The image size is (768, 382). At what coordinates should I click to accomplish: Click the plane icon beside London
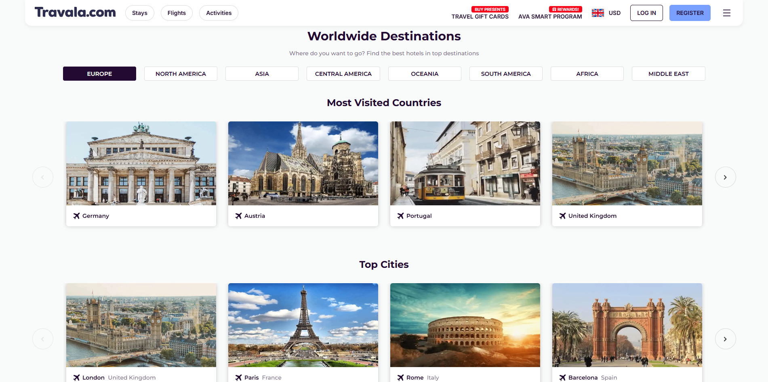pyautogui.click(x=76, y=378)
